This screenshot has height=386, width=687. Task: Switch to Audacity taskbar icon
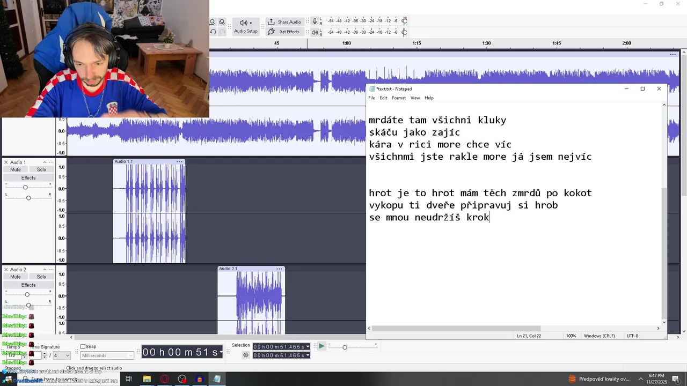[200, 379]
